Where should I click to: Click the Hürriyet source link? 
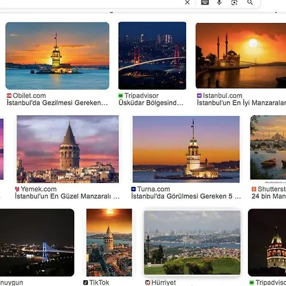click(163, 282)
